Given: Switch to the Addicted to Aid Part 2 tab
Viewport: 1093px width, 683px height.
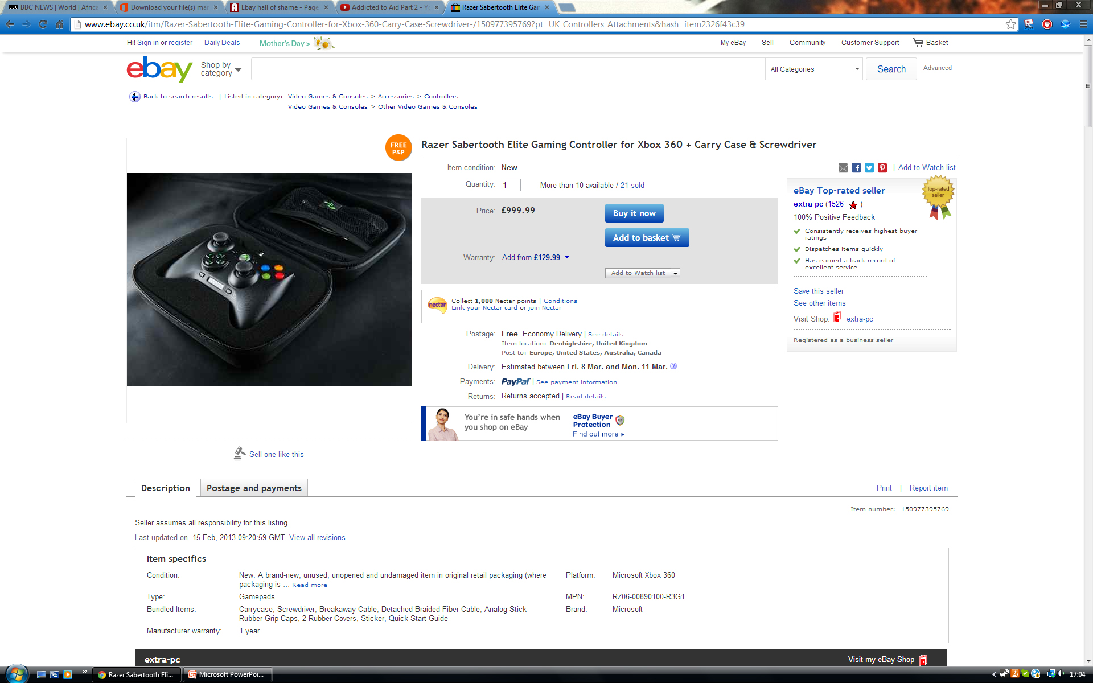Looking at the screenshot, I should click(x=389, y=7).
